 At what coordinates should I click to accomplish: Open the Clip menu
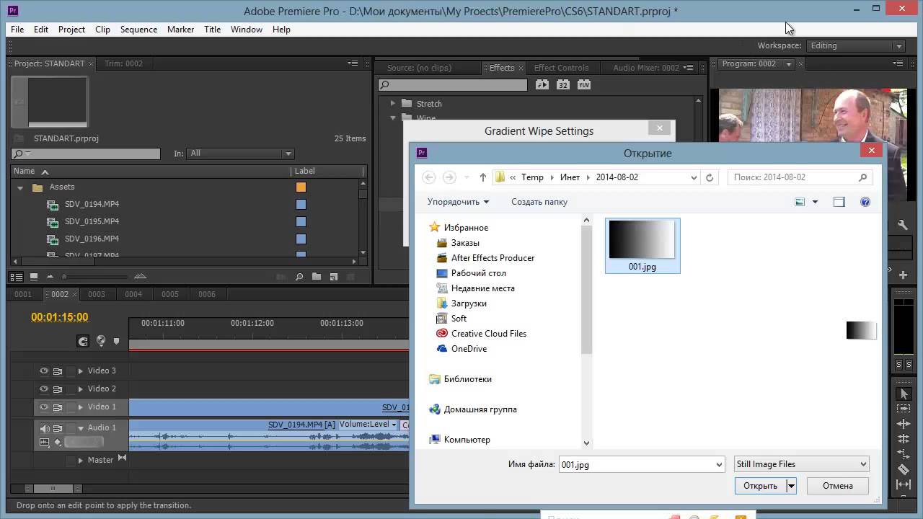point(102,30)
